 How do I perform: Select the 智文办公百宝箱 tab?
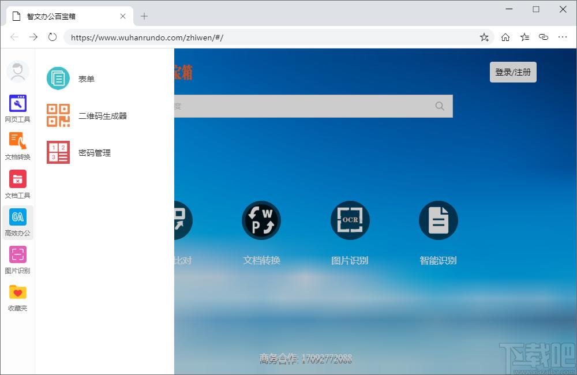click(x=70, y=16)
